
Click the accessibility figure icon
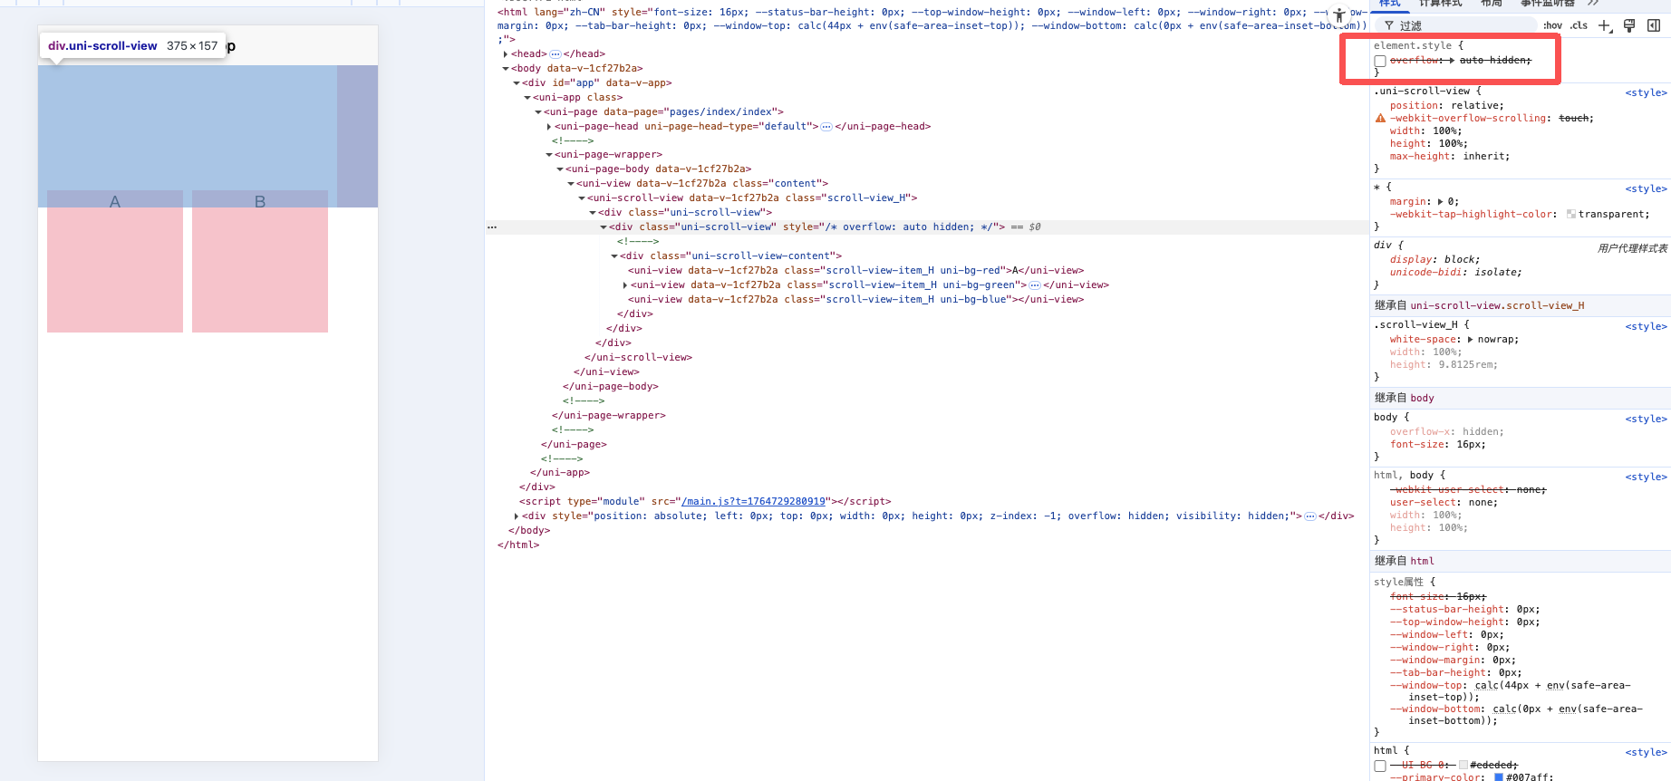click(1339, 15)
